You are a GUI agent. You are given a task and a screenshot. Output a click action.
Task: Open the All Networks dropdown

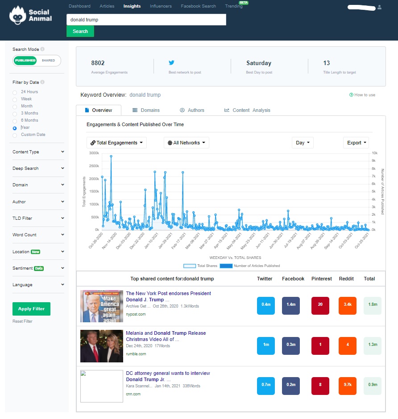tap(187, 143)
